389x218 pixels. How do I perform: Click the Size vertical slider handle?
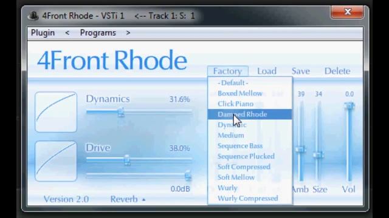318,155
